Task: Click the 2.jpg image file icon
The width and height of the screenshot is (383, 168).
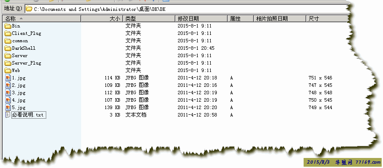Action: pyautogui.click(x=8, y=85)
